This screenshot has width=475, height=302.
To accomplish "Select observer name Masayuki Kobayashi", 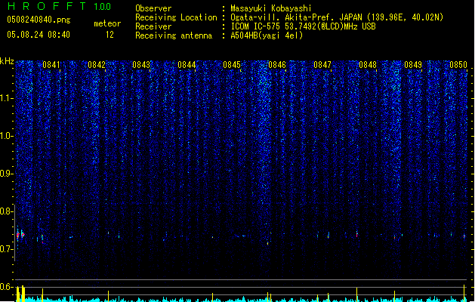I will 271,8.
